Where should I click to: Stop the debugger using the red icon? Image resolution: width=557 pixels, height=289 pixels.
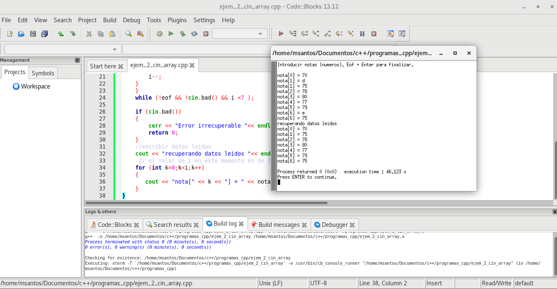(374, 34)
